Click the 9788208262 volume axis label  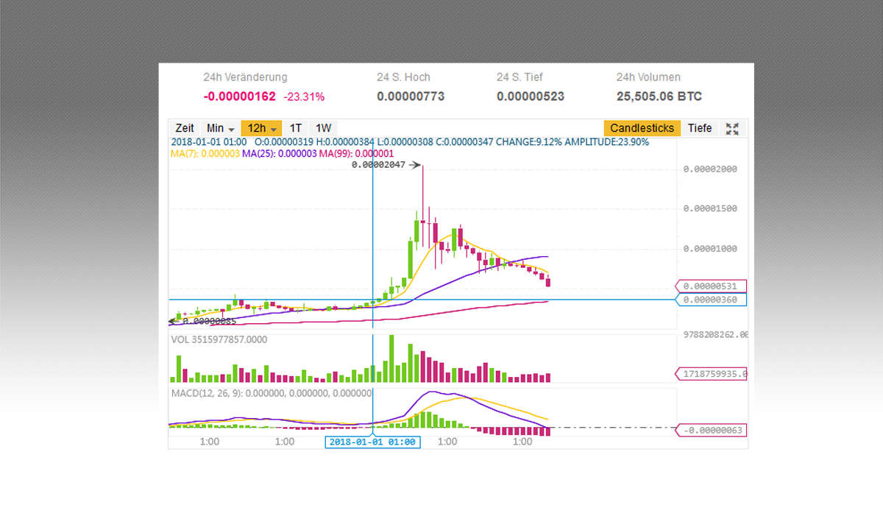pos(715,334)
